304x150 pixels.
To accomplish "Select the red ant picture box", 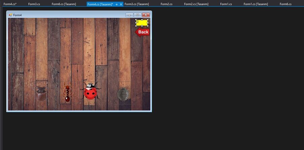I will 67,93.
